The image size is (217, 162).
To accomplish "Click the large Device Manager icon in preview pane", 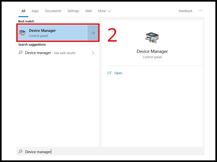I will tap(152, 38).
